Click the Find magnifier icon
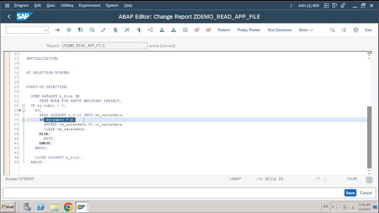The image size is (379, 213). 332,30
